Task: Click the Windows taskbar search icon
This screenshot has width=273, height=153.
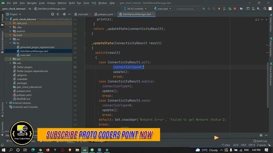Action: 11,150
